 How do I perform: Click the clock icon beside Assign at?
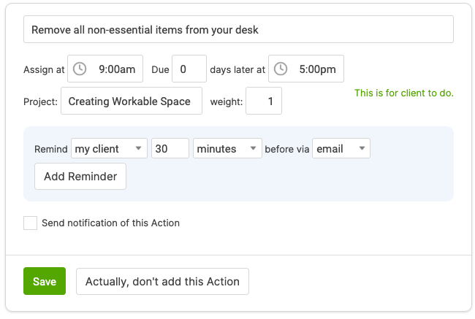80,69
